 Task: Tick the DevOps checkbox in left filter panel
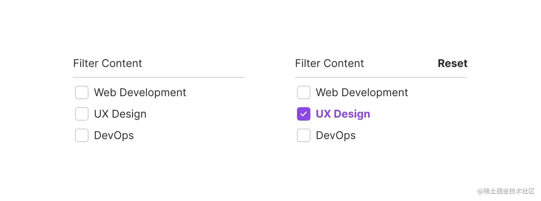click(82, 136)
